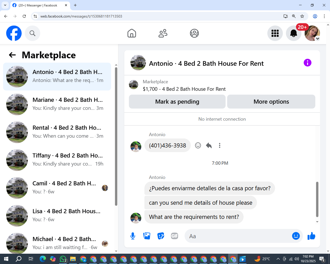The width and height of the screenshot is (330, 264).
Task: Attach a photo or file
Action: click(147, 236)
